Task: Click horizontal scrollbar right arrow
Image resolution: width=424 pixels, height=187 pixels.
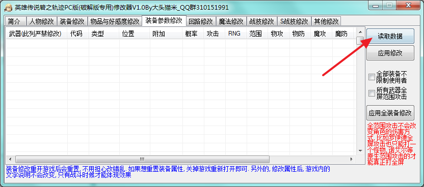Action: click(x=352, y=159)
